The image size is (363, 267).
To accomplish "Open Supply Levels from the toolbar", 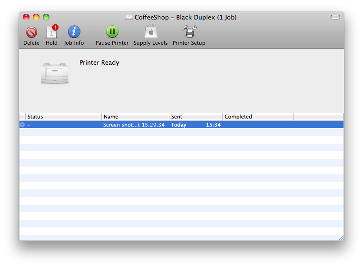I will [x=150, y=32].
